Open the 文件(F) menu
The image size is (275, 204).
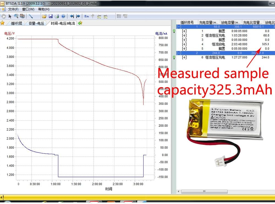click(13, 9)
